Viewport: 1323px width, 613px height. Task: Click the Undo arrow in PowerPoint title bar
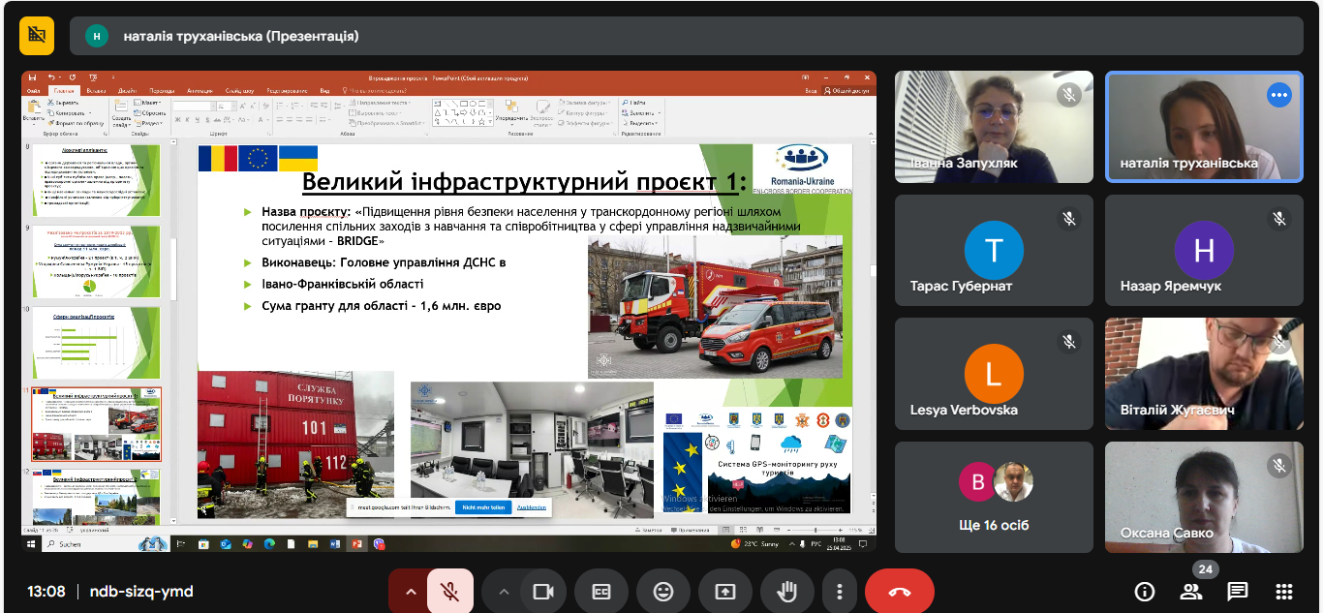50,77
